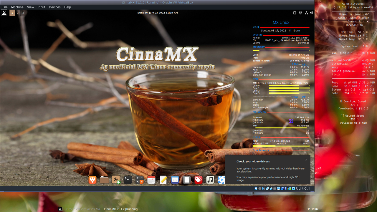Click VirtualBox USB devices status icon
Viewport: 377px width, 212px height.
pos(271,188)
